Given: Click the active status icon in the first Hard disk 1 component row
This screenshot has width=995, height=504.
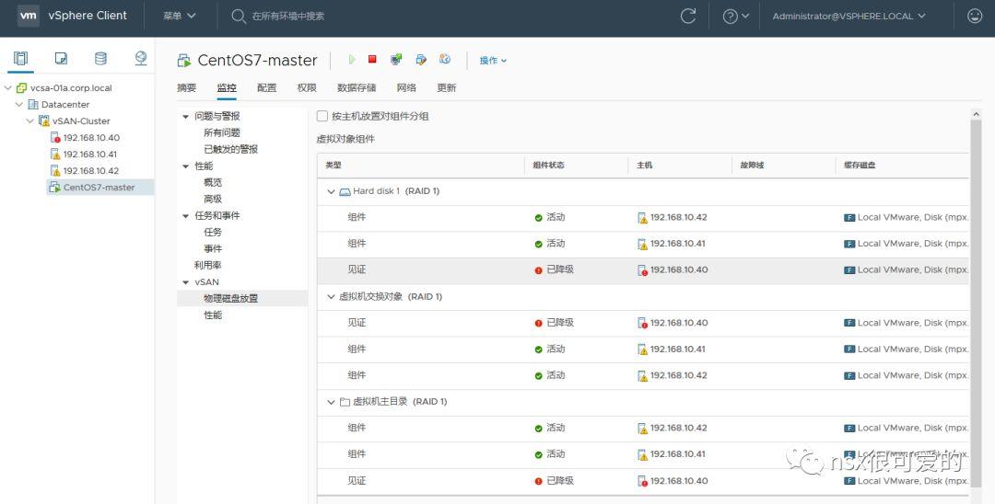Looking at the screenshot, I should tap(539, 218).
